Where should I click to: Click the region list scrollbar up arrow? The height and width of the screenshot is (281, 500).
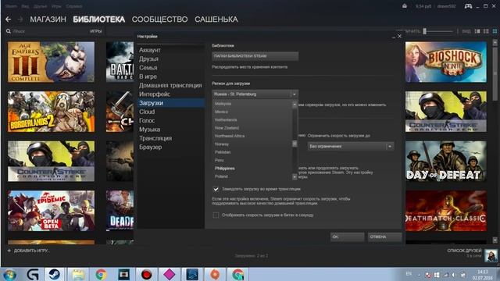click(x=295, y=105)
